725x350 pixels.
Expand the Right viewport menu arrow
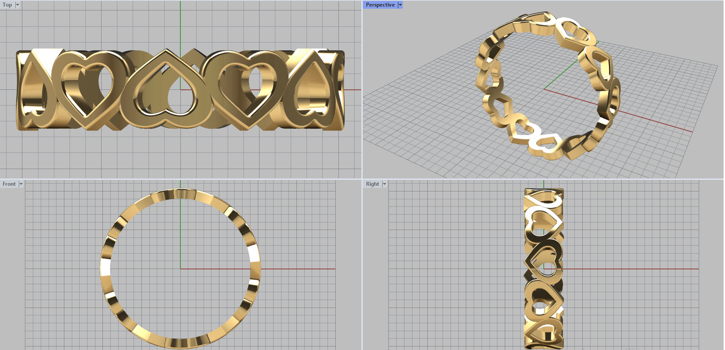click(384, 184)
